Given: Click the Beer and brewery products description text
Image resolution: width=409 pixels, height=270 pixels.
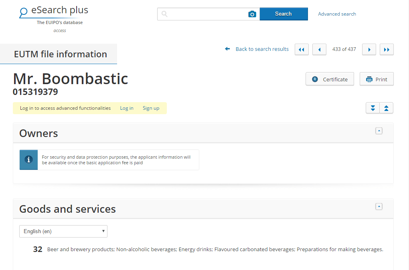Looking at the screenshot, I should point(215,250).
